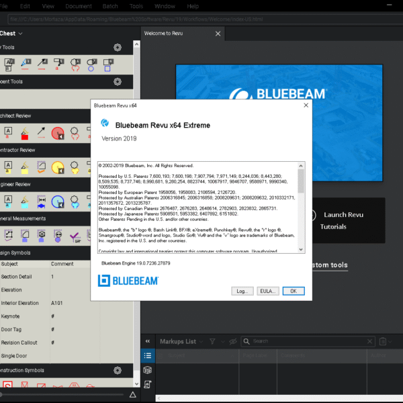
Task: Open the Tool Chest dropdown
Action: pyautogui.click(x=11, y=34)
